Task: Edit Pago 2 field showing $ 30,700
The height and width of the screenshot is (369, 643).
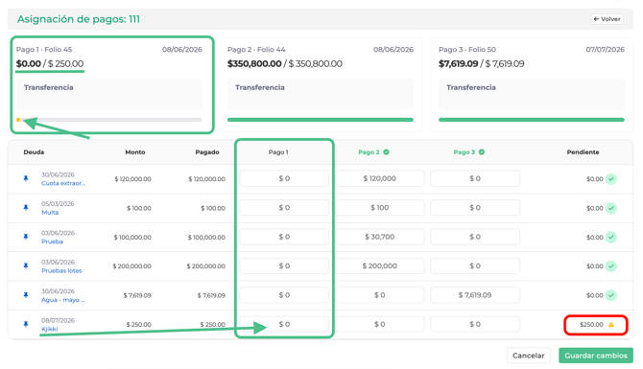Action: click(380, 237)
